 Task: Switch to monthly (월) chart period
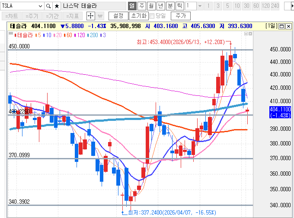click(151, 6)
